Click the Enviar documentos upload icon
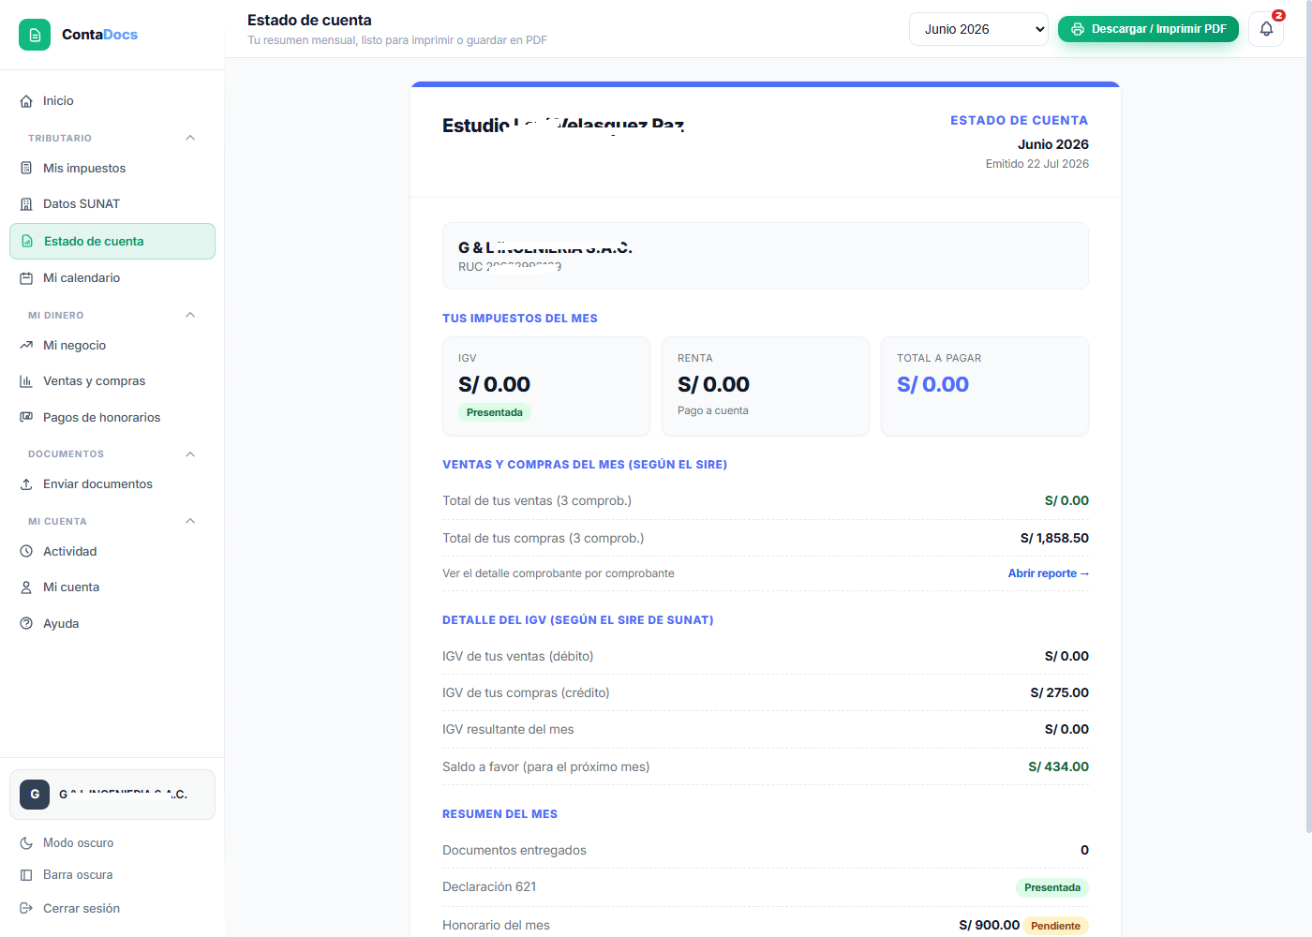The height and width of the screenshot is (937, 1312). click(26, 484)
